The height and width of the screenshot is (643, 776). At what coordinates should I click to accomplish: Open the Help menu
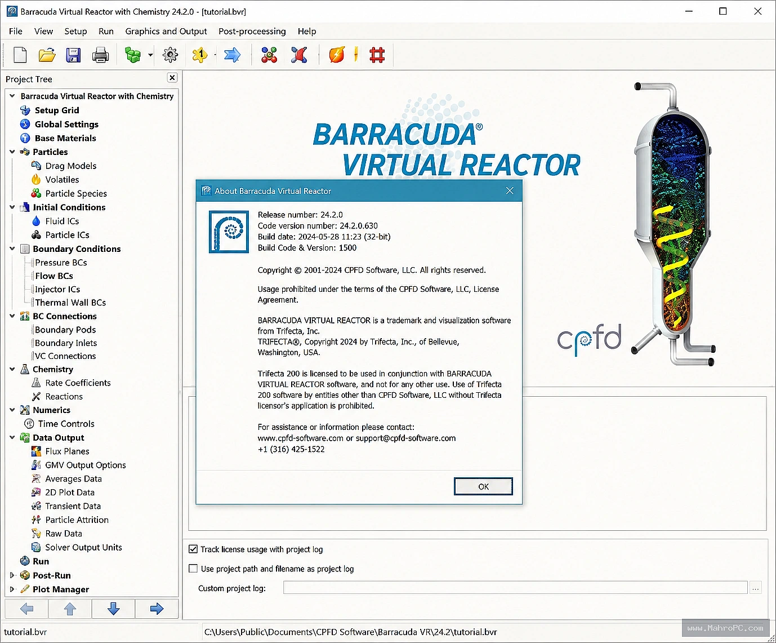click(x=307, y=32)
